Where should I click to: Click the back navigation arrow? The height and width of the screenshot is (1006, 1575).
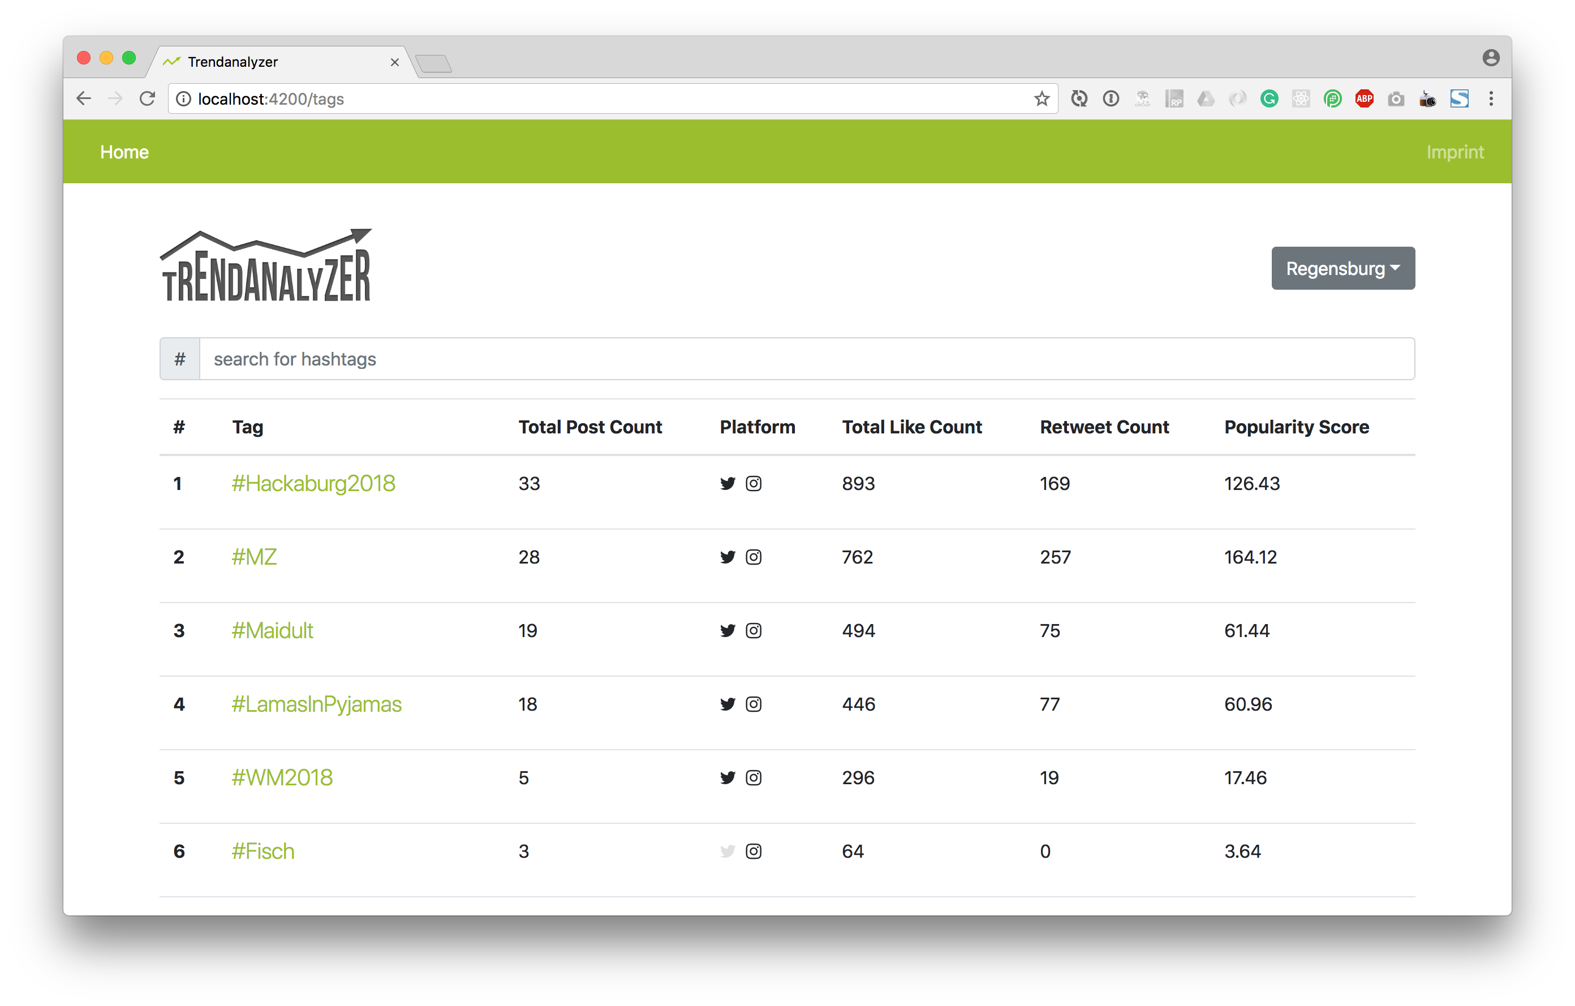pos(84,99)
